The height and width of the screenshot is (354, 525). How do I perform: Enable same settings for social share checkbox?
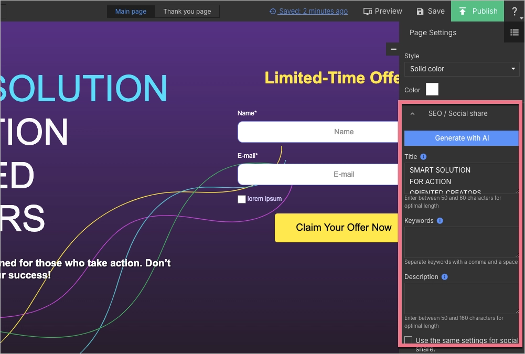[x=409, y=340]
